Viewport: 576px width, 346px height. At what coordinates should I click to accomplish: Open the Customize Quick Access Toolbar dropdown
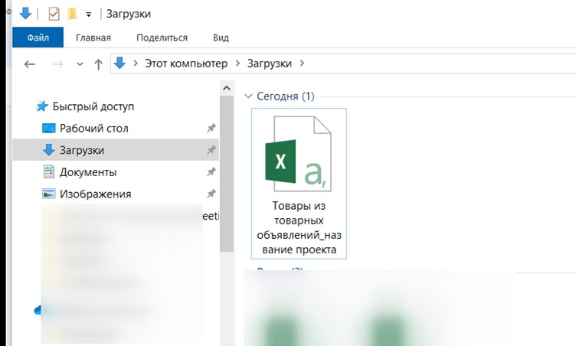pyautogui.click(x=89, y=14)
